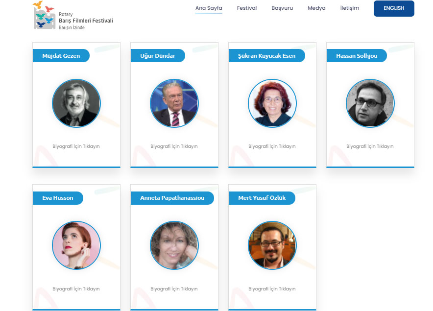The image size is (433, 311).
Task: Go to the Festival menu
Action: pos(247,8)
